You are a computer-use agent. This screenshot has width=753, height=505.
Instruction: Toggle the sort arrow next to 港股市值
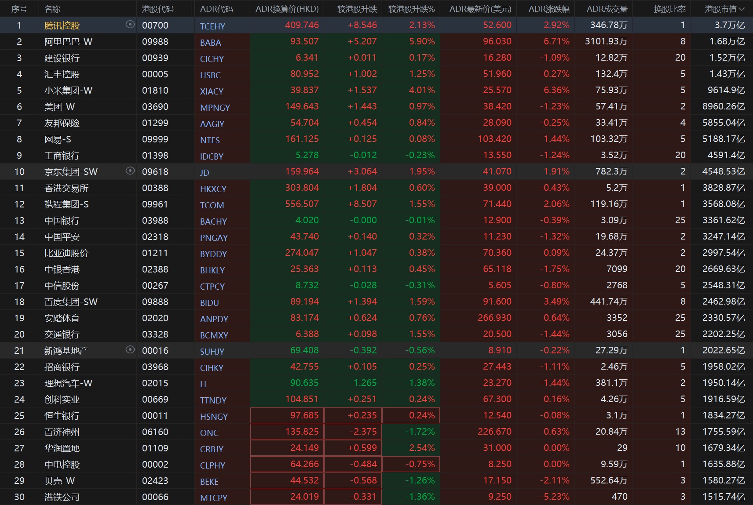[x=742, y=9]
